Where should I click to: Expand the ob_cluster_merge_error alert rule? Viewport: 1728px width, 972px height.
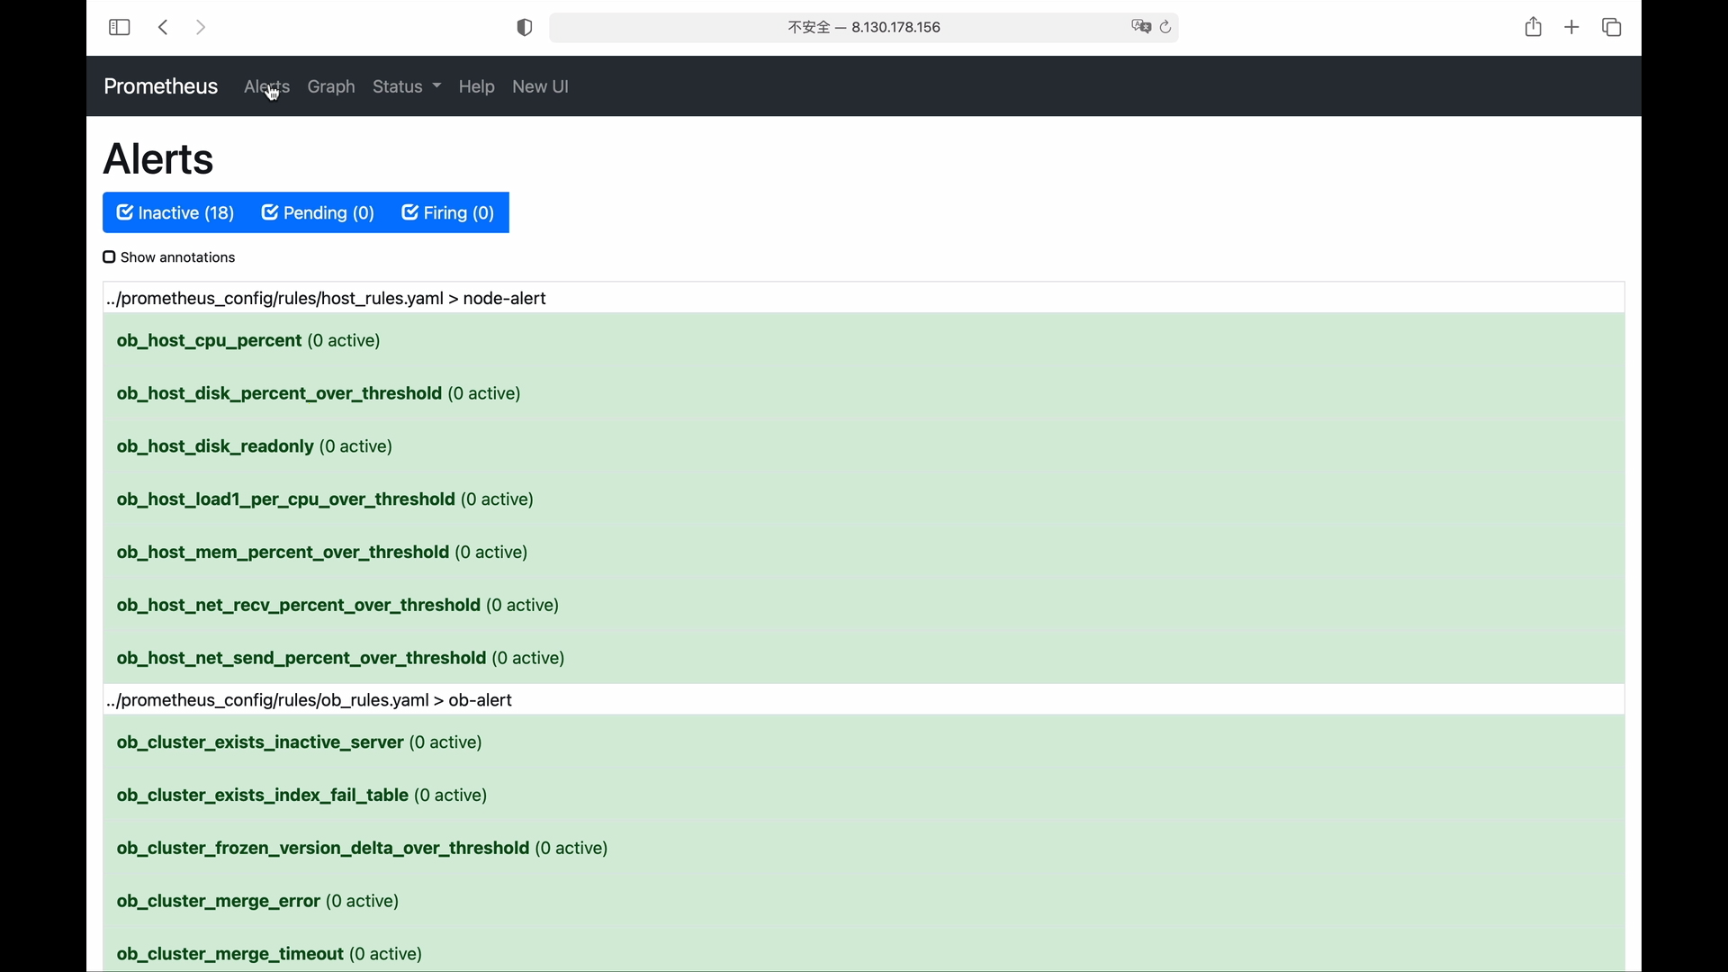219,901
